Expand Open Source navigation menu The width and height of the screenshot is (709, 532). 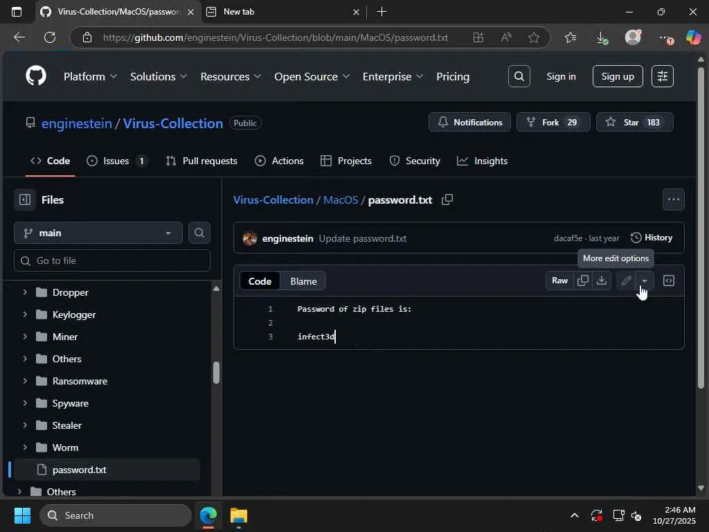[312, 76]
